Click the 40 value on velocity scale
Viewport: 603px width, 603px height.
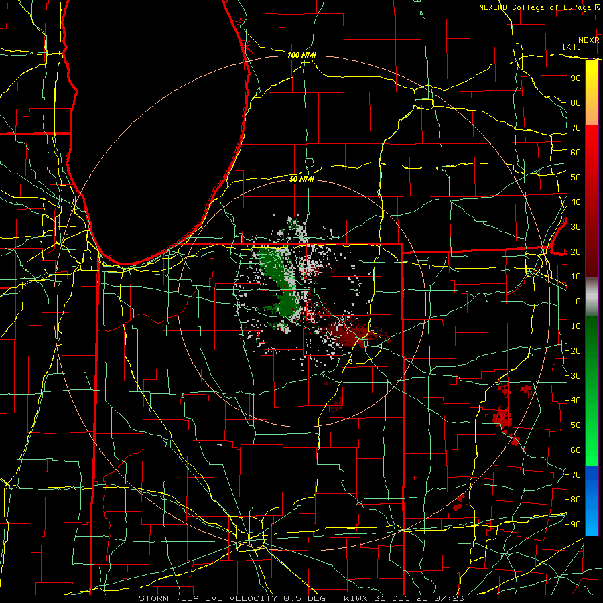[x=576, y=202]
